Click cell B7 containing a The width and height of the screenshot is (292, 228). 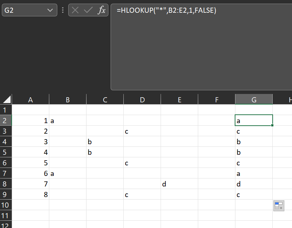[68, 173]
